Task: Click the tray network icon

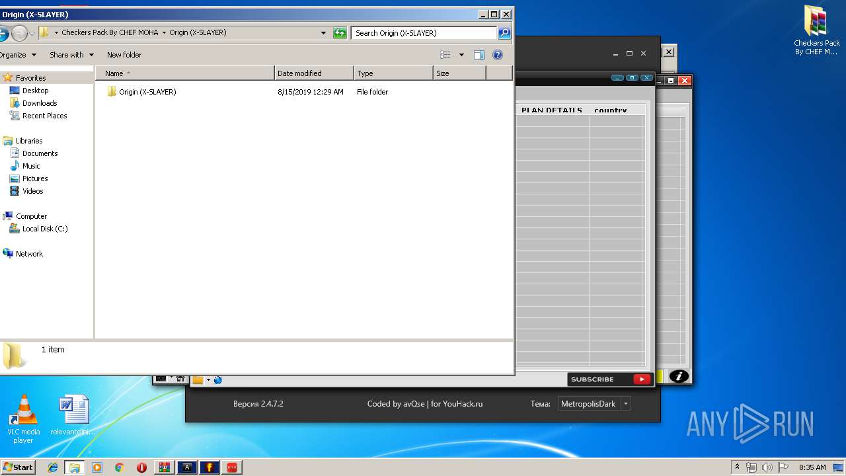Action: [x=751, y=467]
